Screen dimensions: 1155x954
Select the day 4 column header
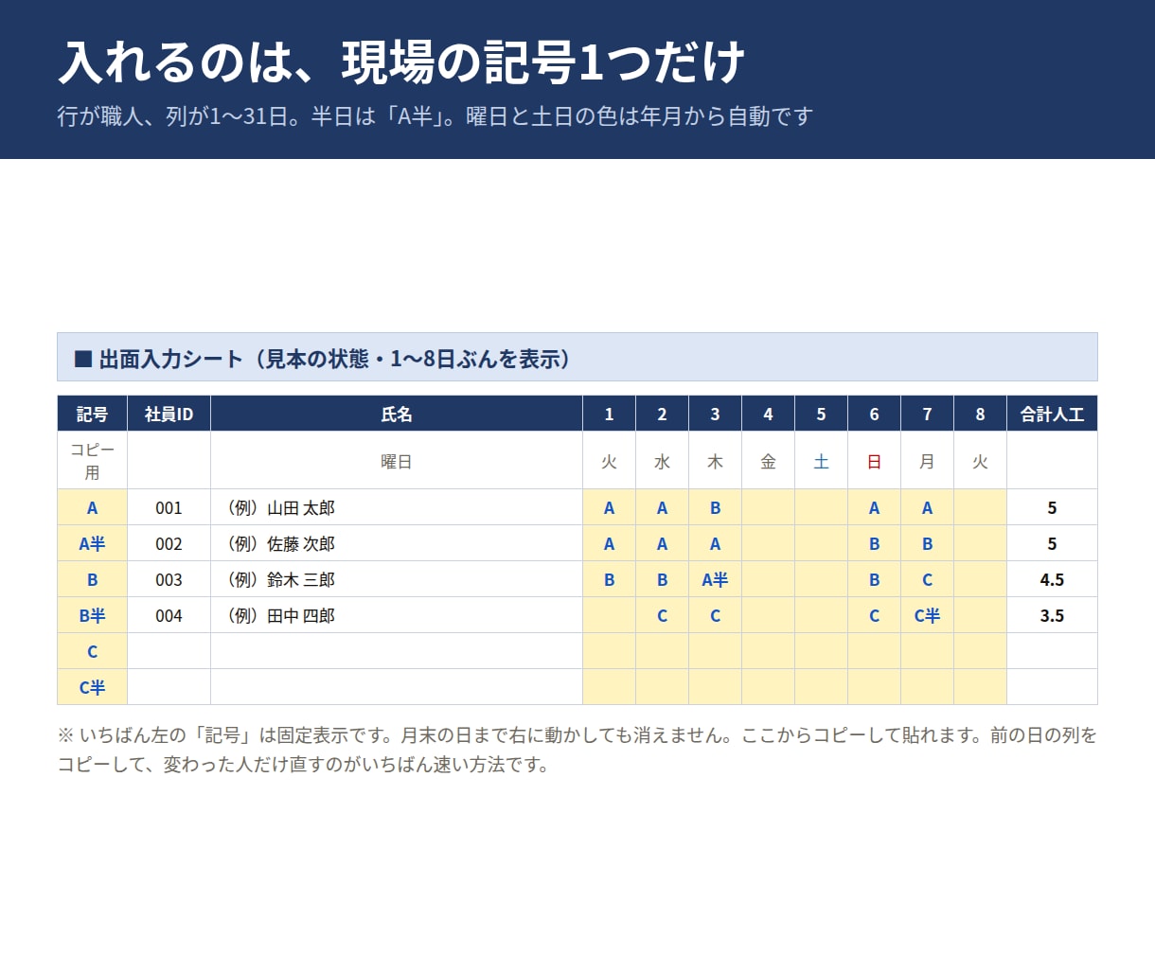(768, 414)
